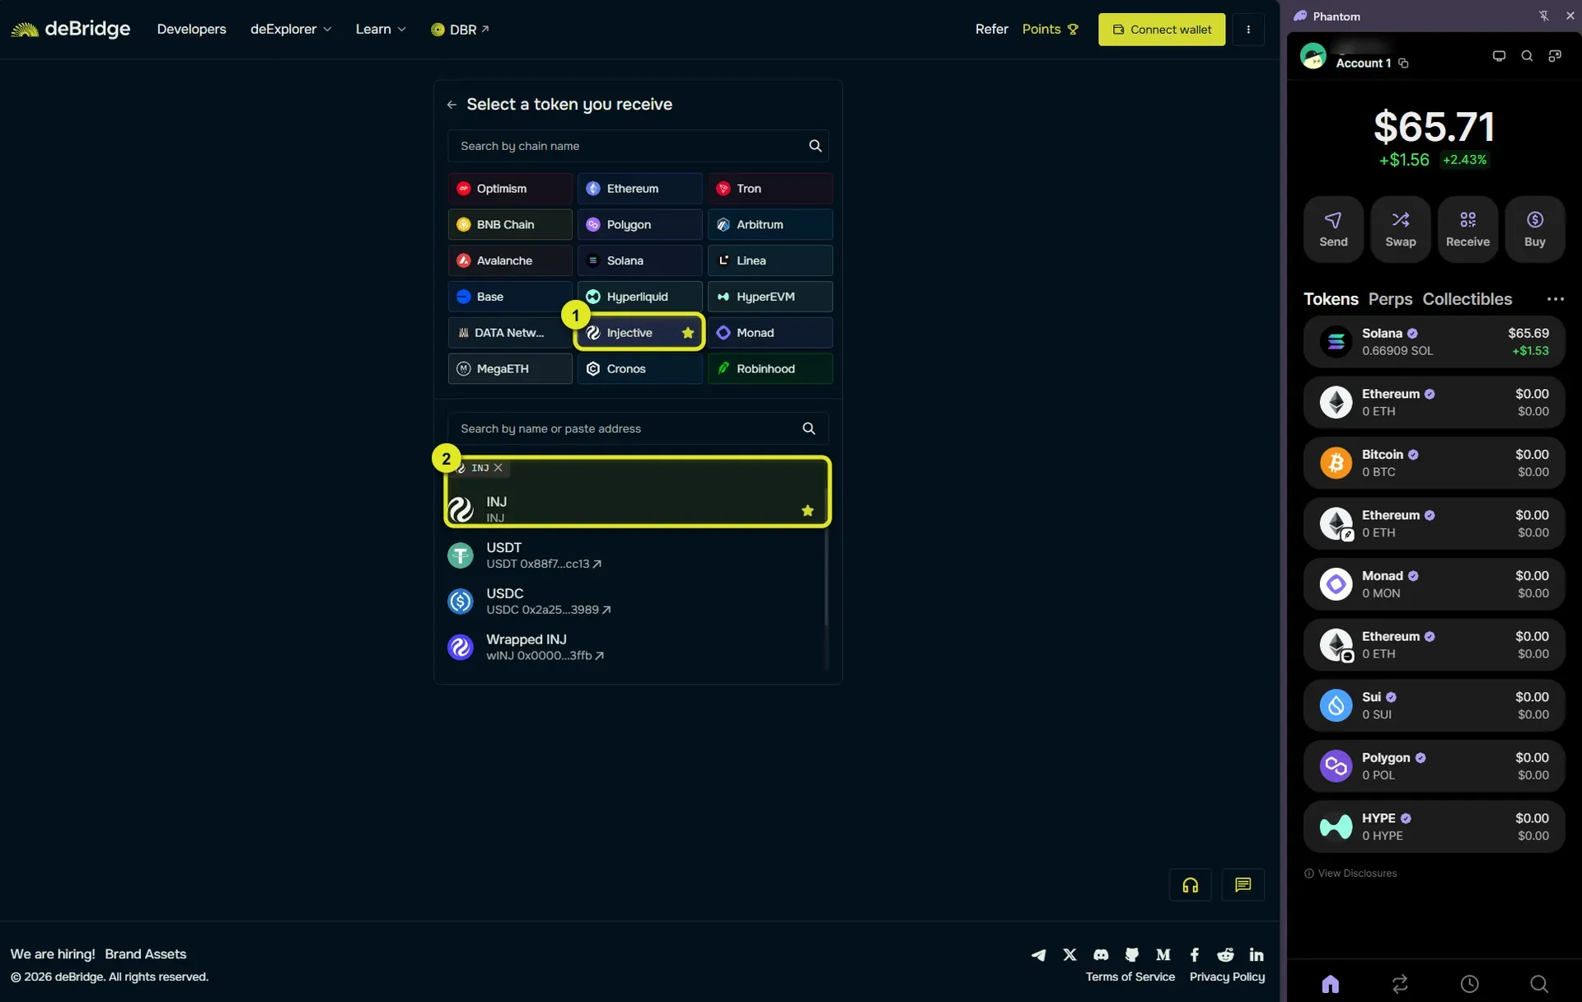Open the activity clock tab in Phantom's bottom bar

pyautogui.click(x=1469, y=983)
